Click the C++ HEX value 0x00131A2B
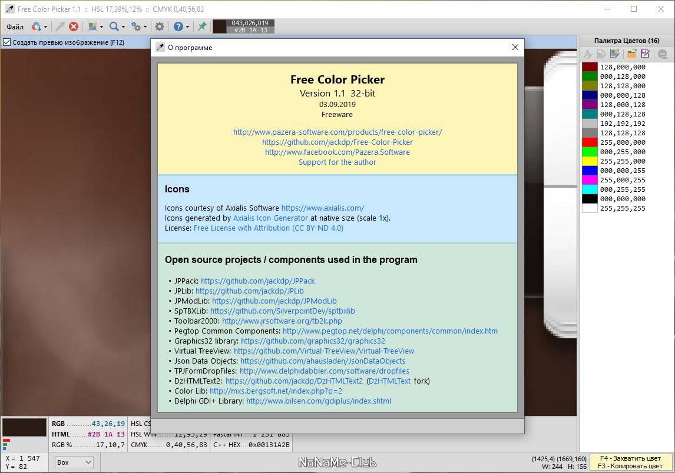 tap(269, 445)
